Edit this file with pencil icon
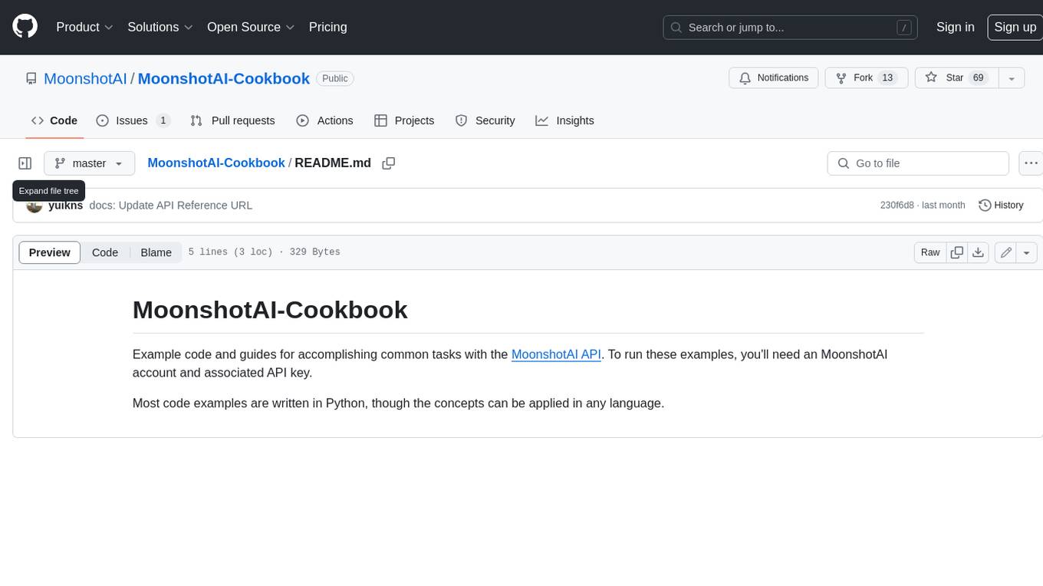 1005,252
